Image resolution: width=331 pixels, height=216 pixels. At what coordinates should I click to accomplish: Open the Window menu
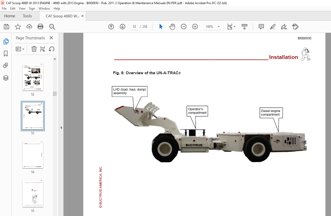click(x=44, y=9)
